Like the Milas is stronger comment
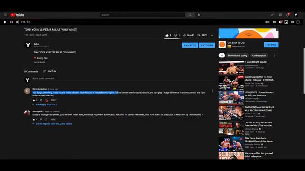 (34, 120)
